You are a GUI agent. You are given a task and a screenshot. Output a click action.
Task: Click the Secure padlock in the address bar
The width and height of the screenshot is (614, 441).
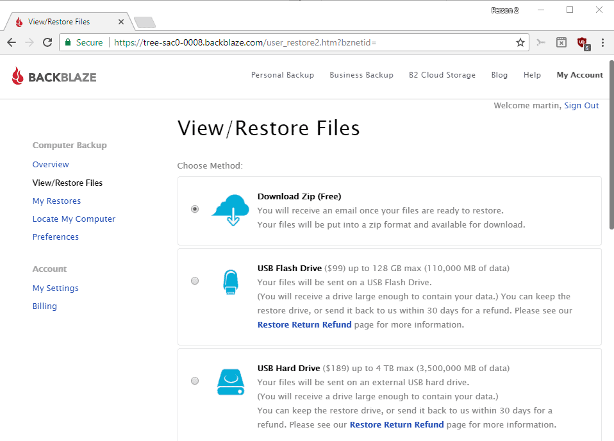(69, 42)
